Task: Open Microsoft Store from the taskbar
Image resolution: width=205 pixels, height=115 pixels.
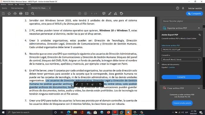Action: coord(95,112)
